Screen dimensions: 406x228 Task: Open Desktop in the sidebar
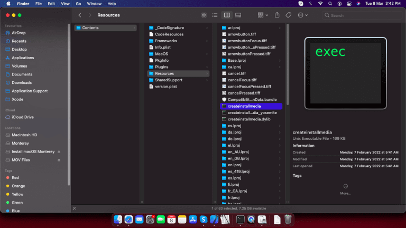pos(19,50)
